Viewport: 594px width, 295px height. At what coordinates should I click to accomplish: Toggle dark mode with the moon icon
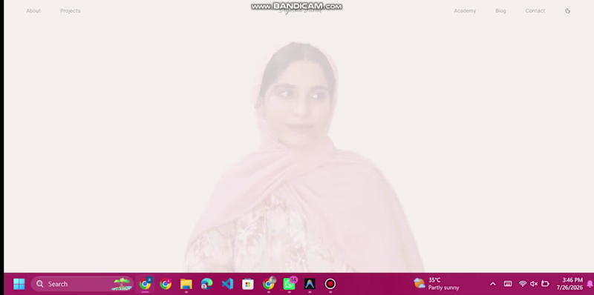[567, 10]
